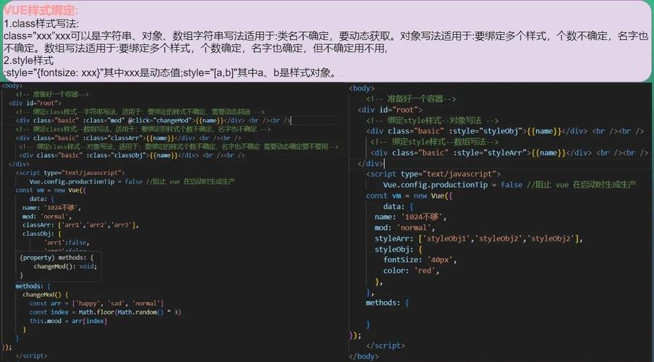Viewport: 654px width, 362px height.
Task: Click the code line containing @click="changeMod"
Action: (x=153, y=120)
